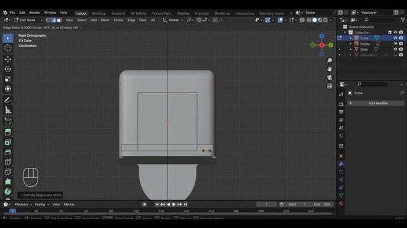Open the File menu
This screenshot has height=228, width=407.
pyautogui.click(x=13, y=13)
